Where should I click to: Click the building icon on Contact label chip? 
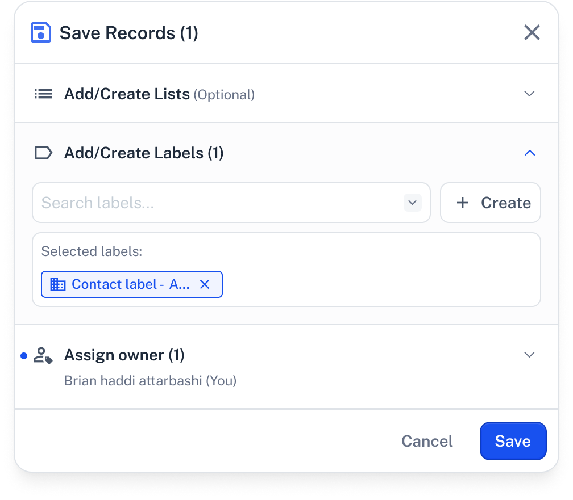coord(58,284)
